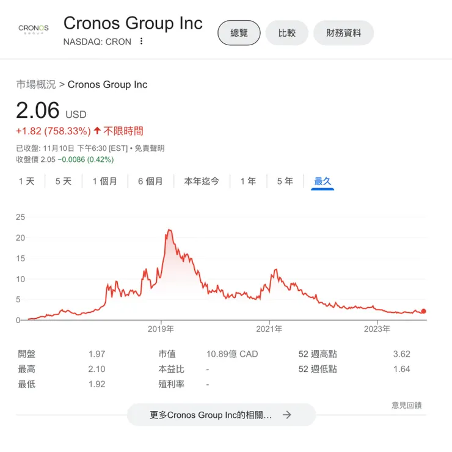This screenshot has width=452, height=452.
Task: Click the red current price dot on chart
Action: pyautogui.click(x=423, y=311)
